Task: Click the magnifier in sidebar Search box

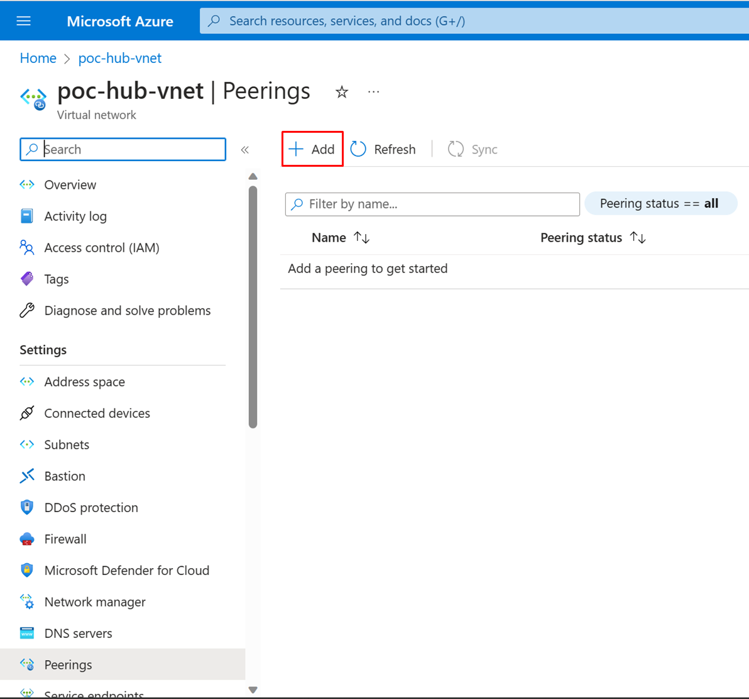Action: tap(32, 149)
